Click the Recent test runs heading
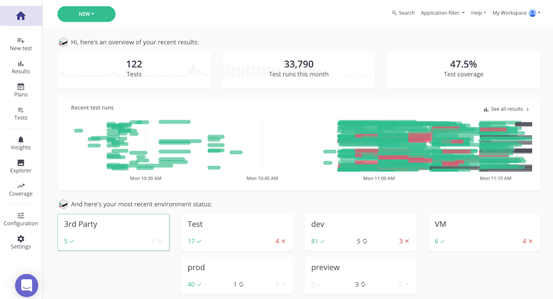 click(x=92, y=108)
